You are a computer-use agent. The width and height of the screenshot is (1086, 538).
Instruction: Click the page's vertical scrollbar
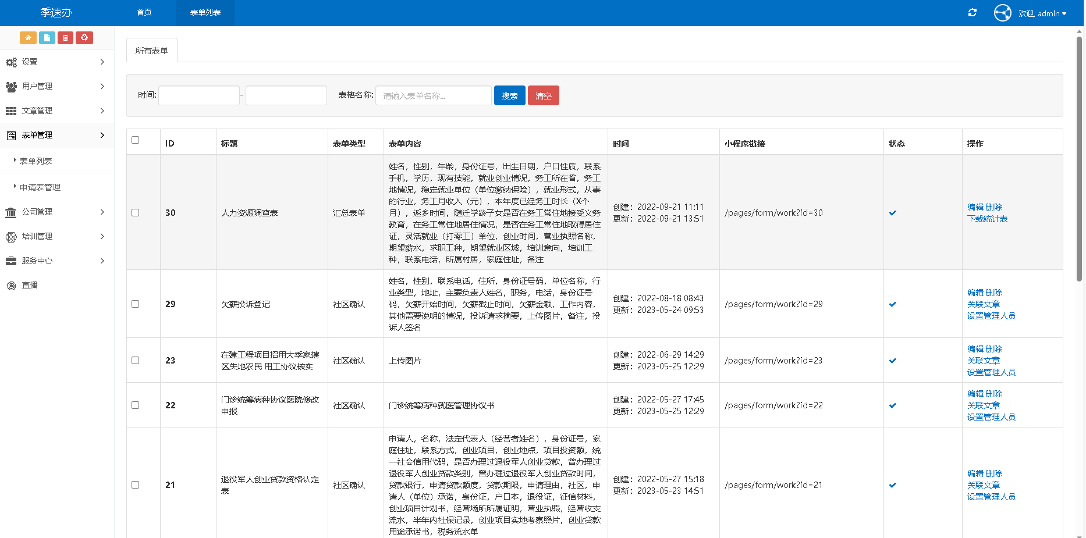(1079, 157)
